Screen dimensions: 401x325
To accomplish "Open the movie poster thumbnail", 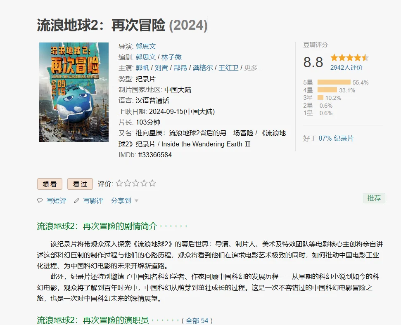I will [74, 92].
